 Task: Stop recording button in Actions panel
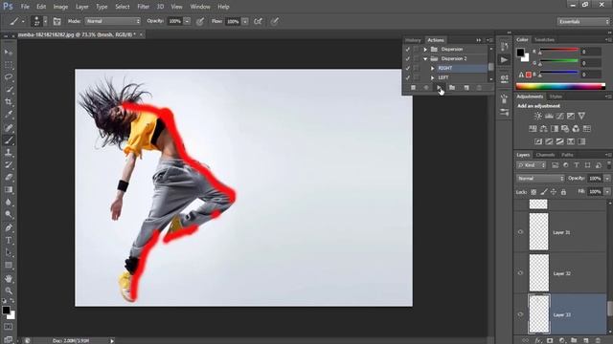[x=413, y=88]
